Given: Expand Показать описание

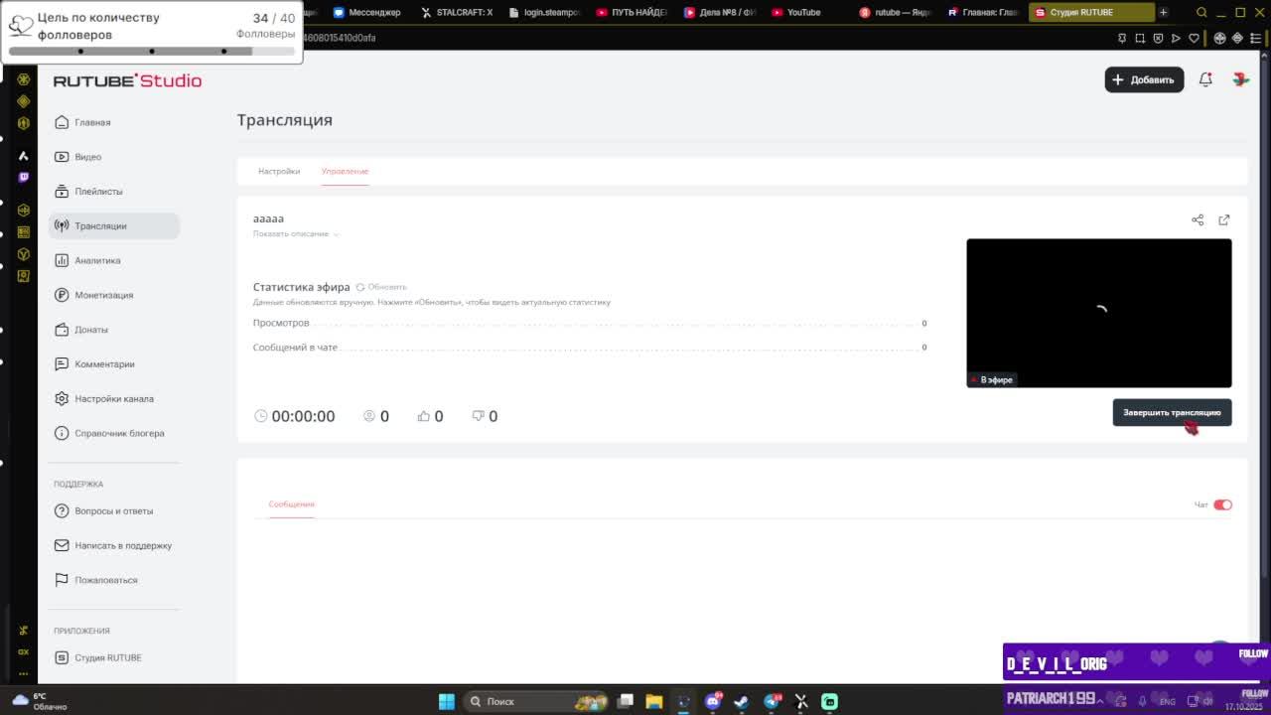Looking at the screenshot, I should [x=296, y=234].
